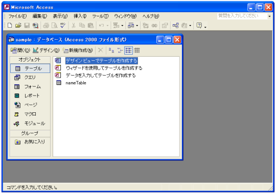Open the ツール(T) menu
The height and width of the screenshot is (193, 276).
pyautogui.click(x=101, y=16)
